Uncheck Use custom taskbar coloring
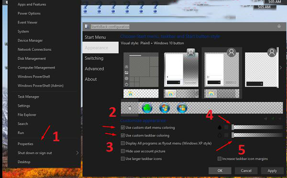Screen dimensions: 287x178 (x=123, y=135)
